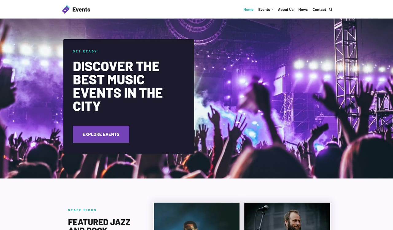Click the Explore Events button
Image resolution: width=393 pixels, height=230 pixels.
point(101,134)
